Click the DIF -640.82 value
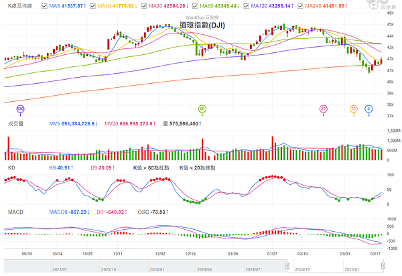Screen dimensions: 402x276 pos(112,212)
